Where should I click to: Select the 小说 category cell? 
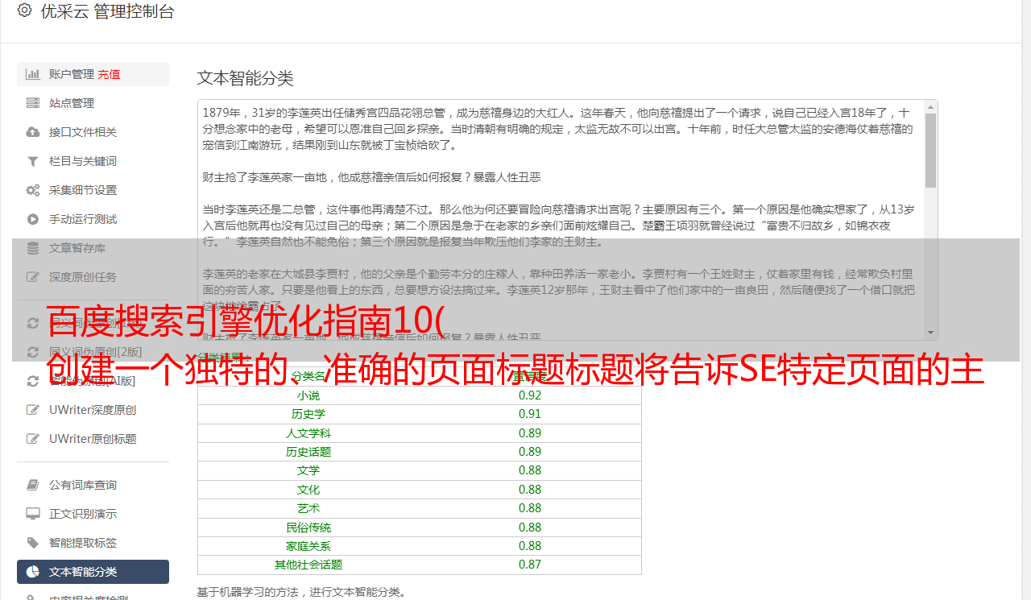pos(308,395)
